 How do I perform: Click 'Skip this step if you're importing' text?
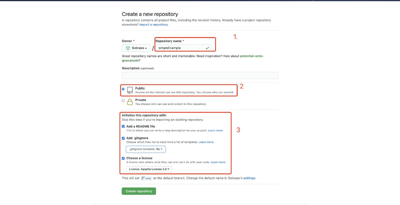pyautogui.click(x=163, y=120)
